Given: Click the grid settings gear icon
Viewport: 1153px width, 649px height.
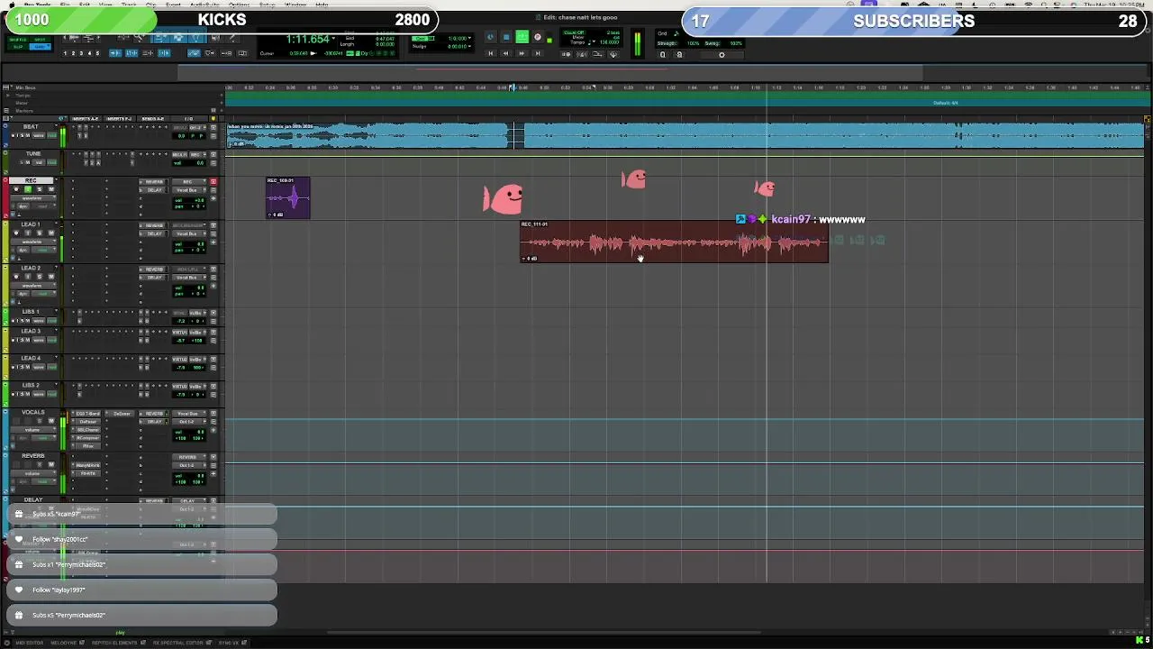Looking at the screenshot, I should point(722,55).
